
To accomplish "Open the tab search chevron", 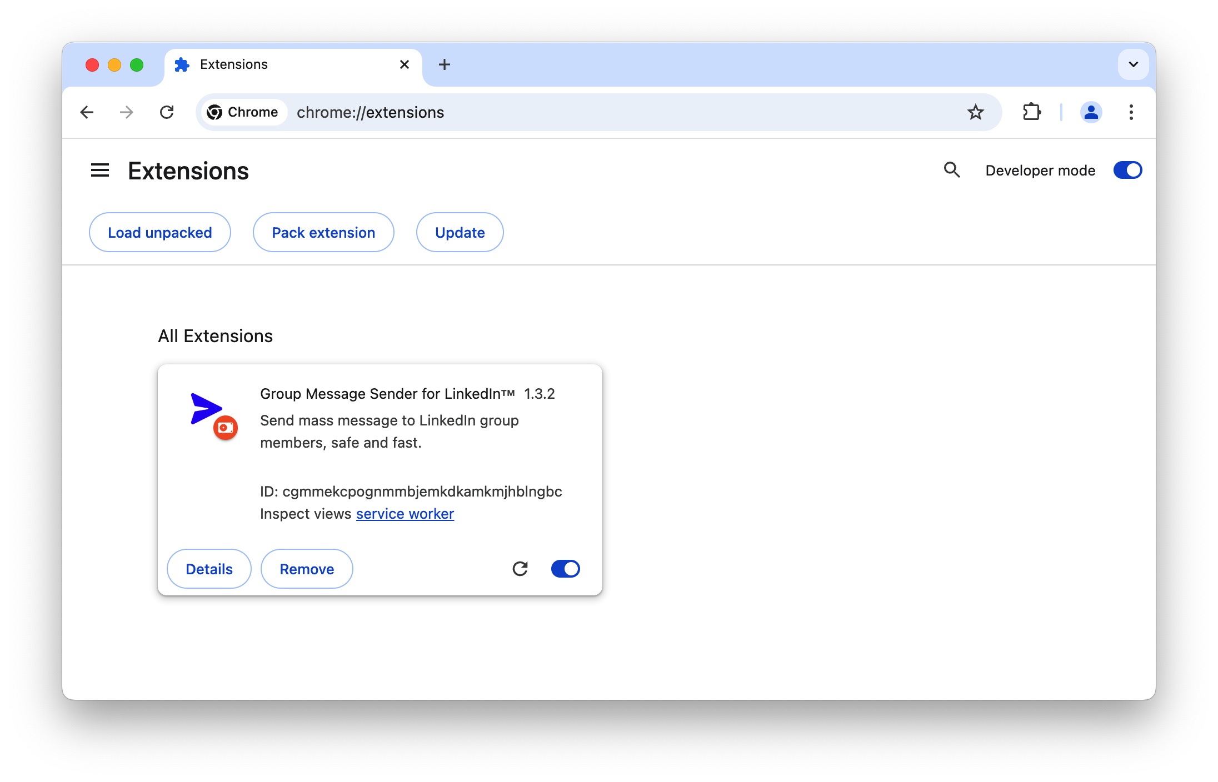I will coord(1133,64).
